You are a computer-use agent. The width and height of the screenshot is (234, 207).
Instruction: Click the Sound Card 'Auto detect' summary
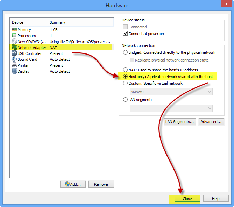pos(60,59)
